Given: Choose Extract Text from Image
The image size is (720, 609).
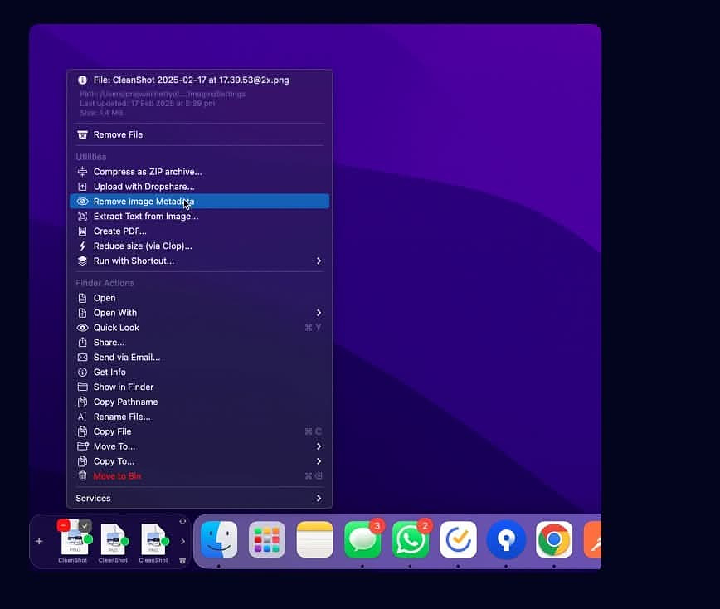Looking at the screenshot, I should click(x=145, y=216).
